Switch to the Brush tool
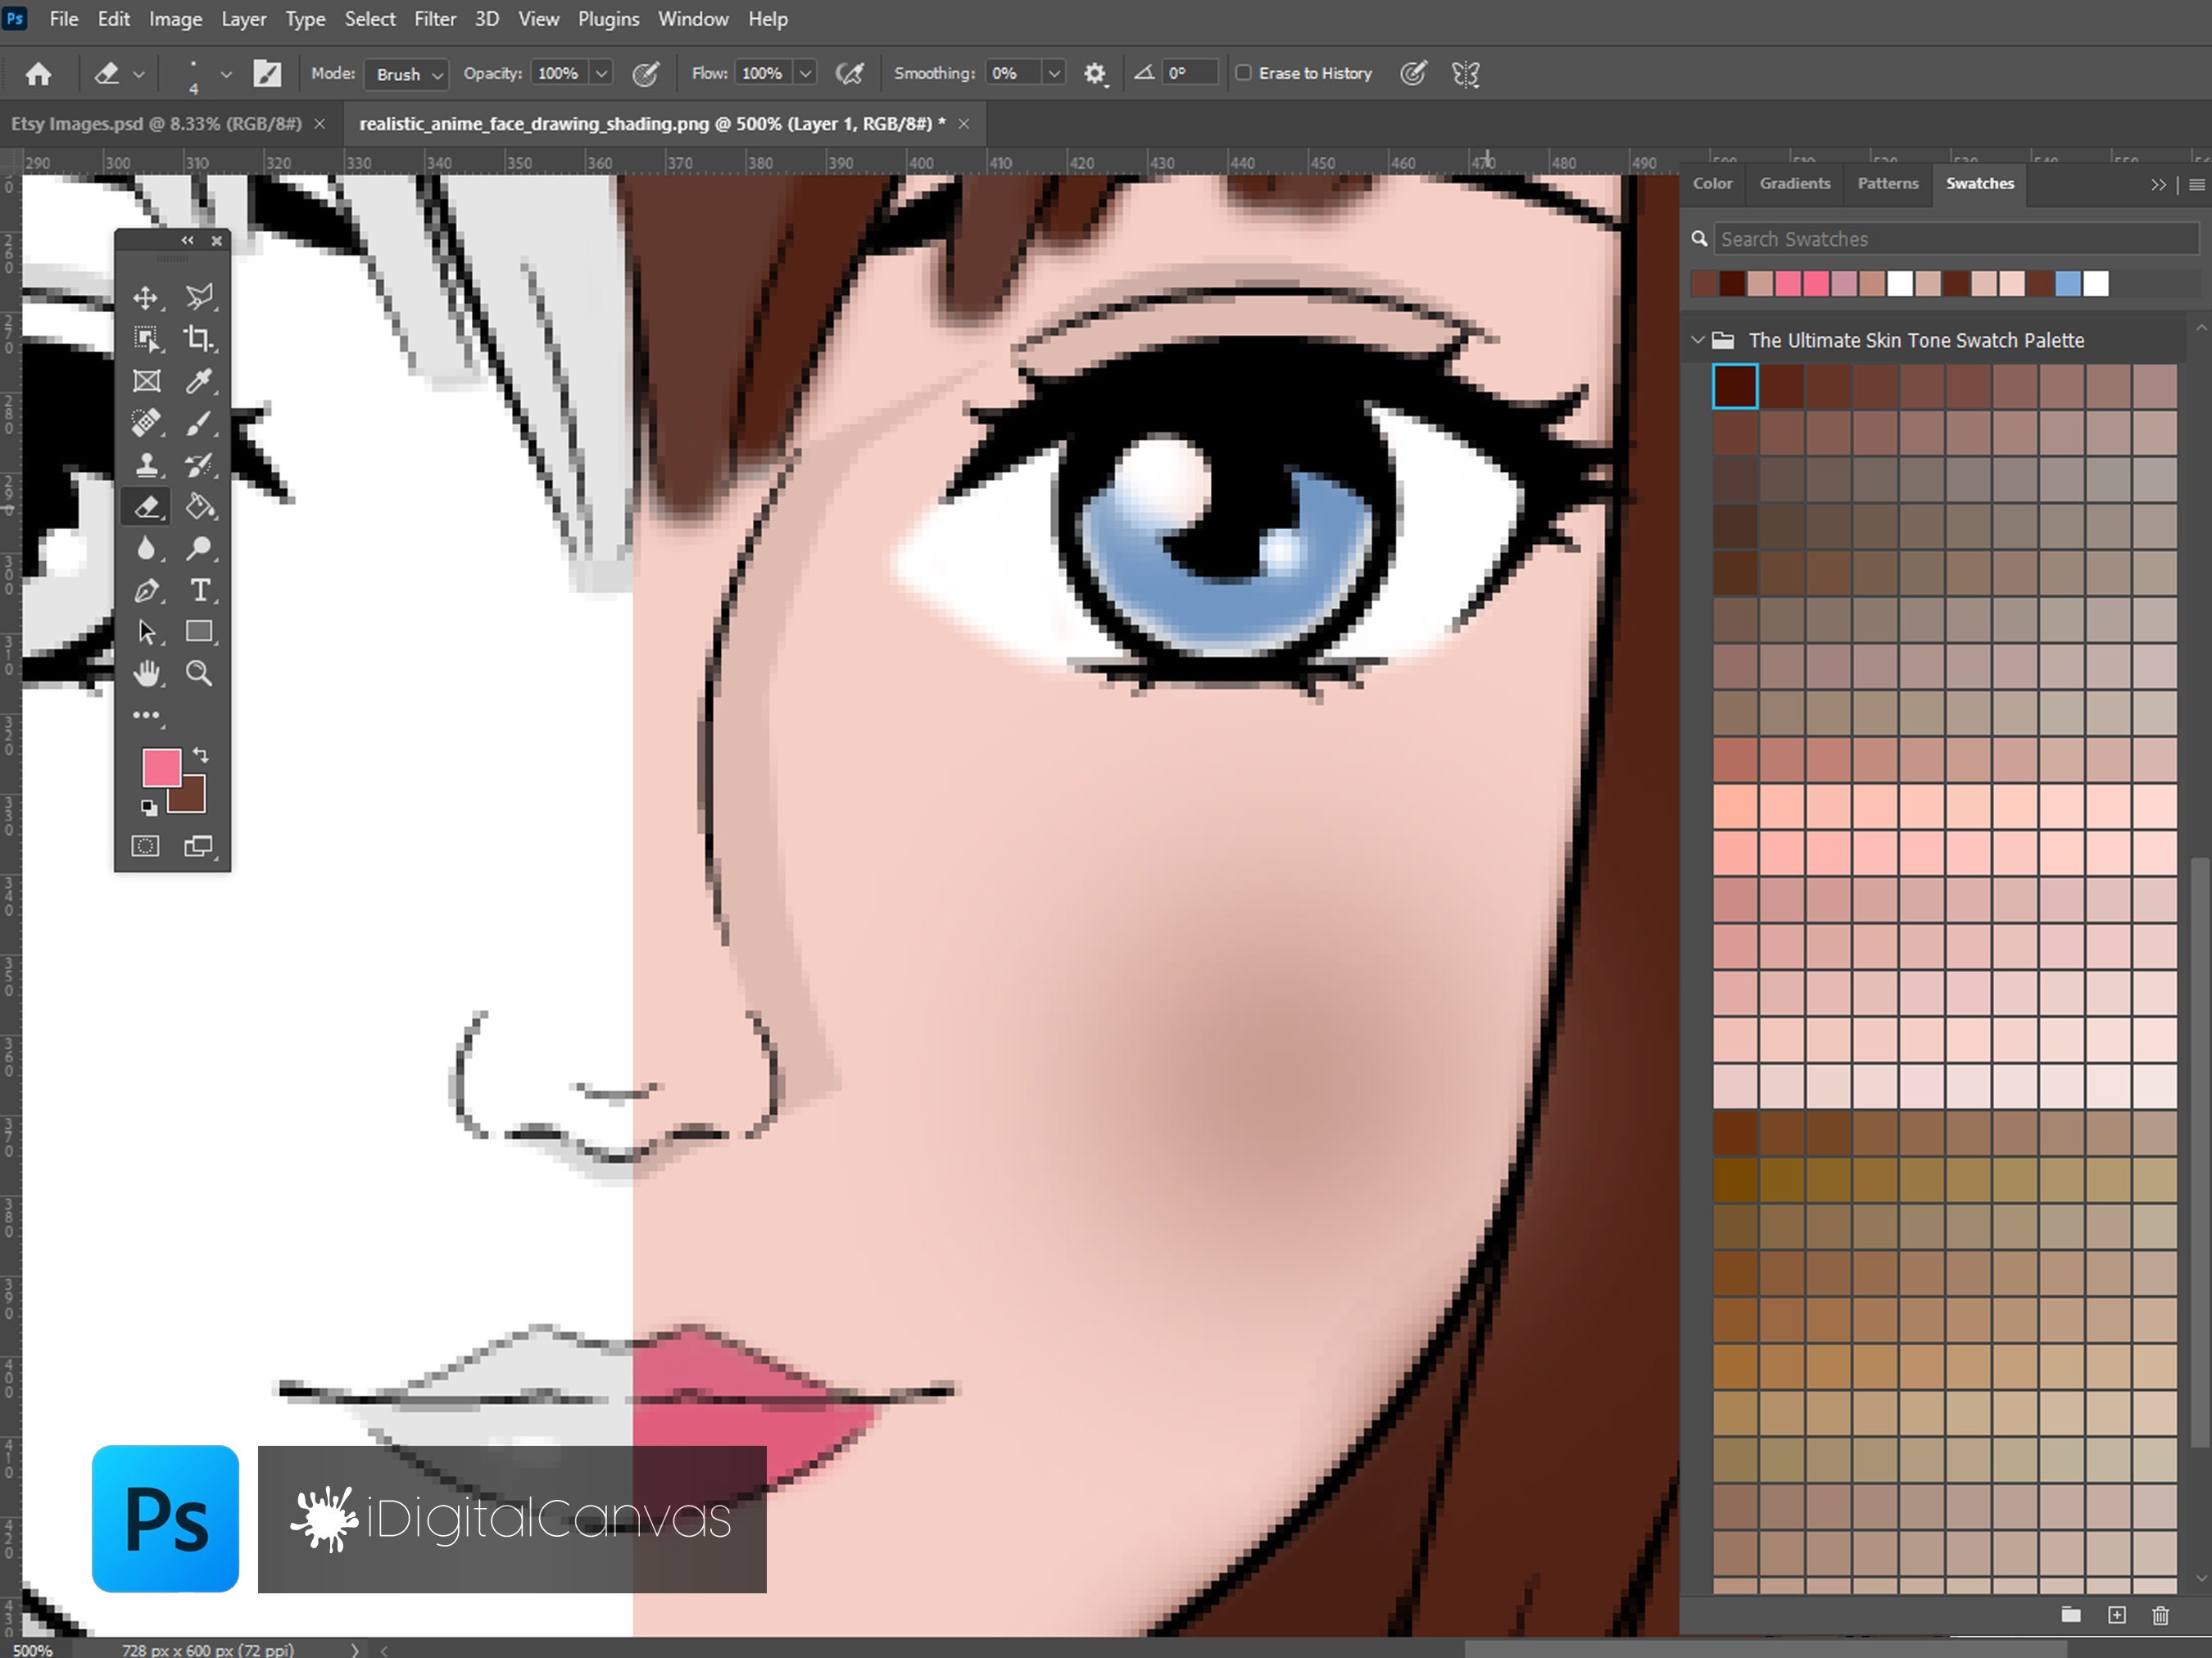The height and width of the screenshot is (1658, 2212). [x=200, y=423]
